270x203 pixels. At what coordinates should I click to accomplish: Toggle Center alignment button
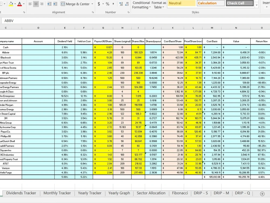point(36,4)
